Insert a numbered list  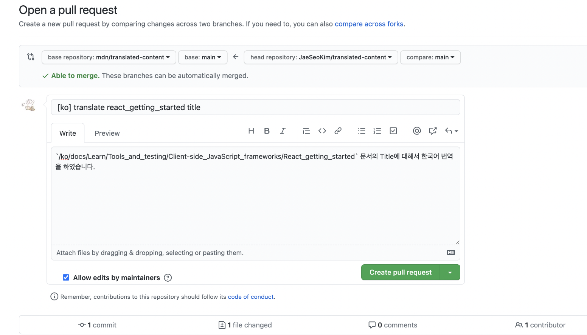coord(377,131)
